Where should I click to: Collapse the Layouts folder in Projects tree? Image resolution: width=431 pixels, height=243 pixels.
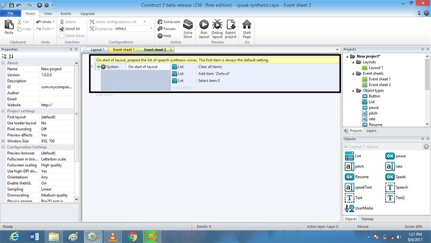(x=353, y=62)
